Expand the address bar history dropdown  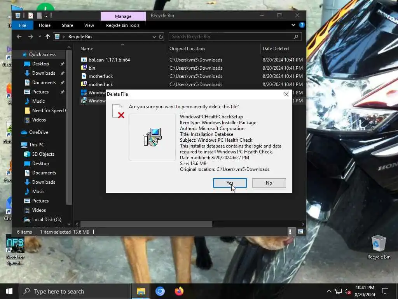(154, 37)
